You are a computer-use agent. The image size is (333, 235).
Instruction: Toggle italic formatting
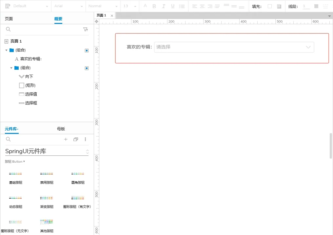click(x=164, y=6)
